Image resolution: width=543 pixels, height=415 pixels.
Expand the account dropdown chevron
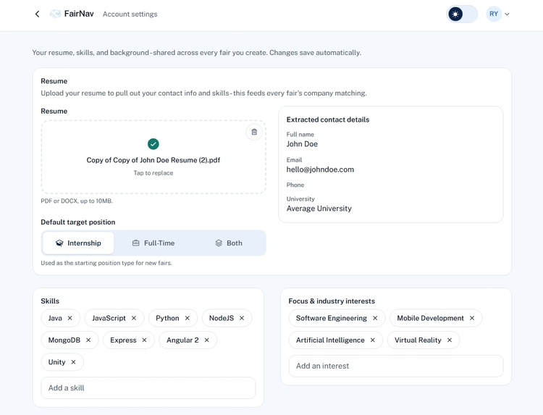(507, 14)
